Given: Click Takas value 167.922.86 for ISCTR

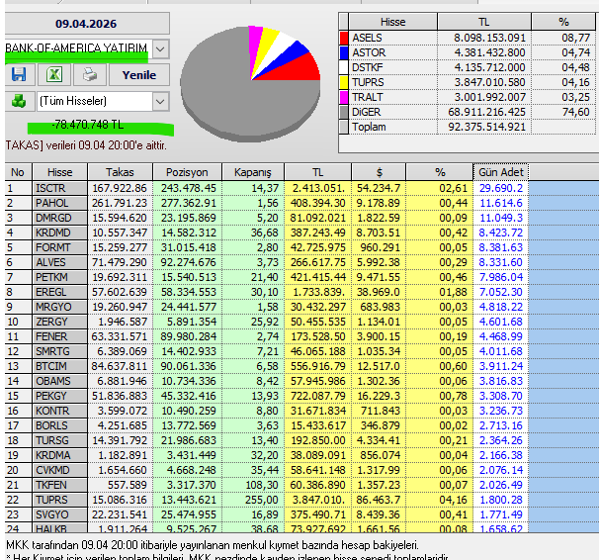Looking at the screenshot, I should coord(120,188).
